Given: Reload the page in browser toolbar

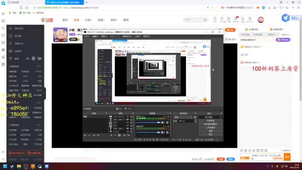Looking at the screenshot, I should click(21, 8).
